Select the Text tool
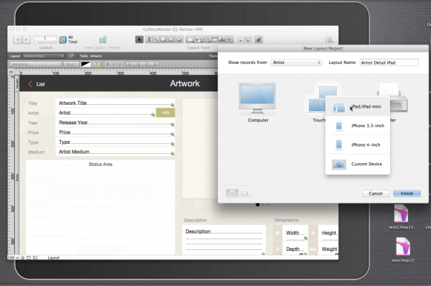 pyautogui.click(x=149, y=40)
